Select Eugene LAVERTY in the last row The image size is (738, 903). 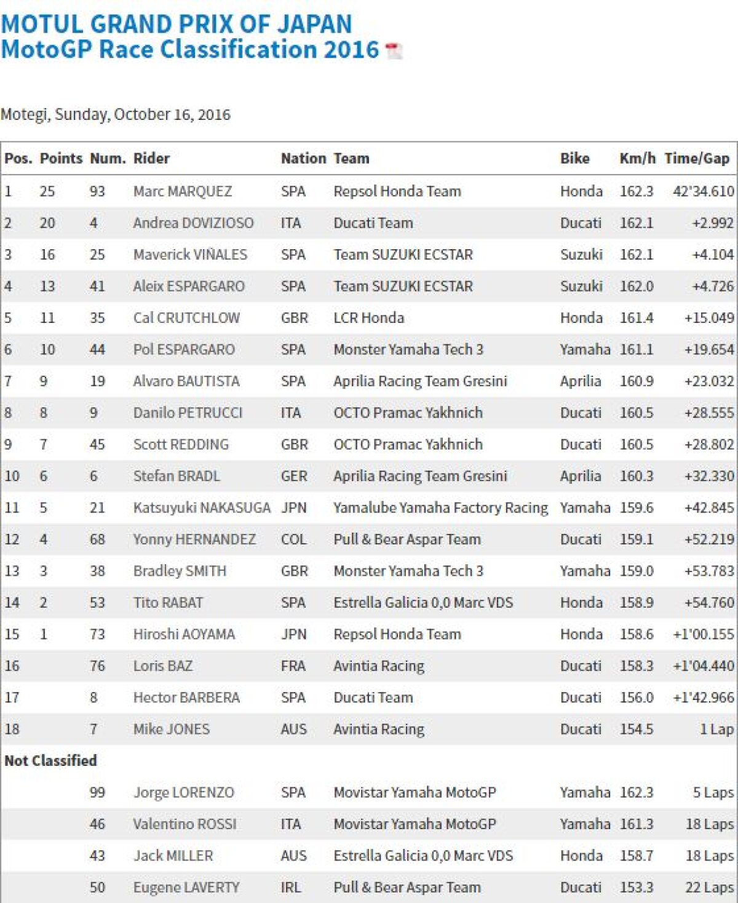(186, 888)
